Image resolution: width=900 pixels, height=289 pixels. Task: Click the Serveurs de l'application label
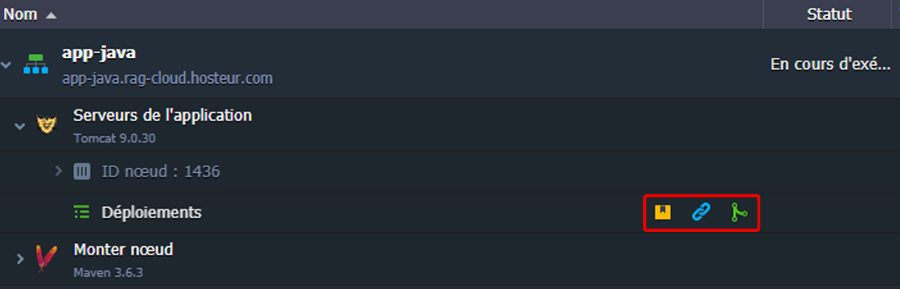click(x=163, y=116)
